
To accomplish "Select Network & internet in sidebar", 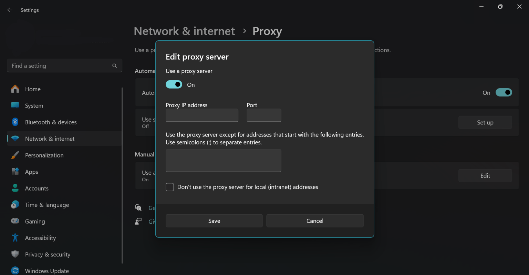I will (x=64, y=139).
